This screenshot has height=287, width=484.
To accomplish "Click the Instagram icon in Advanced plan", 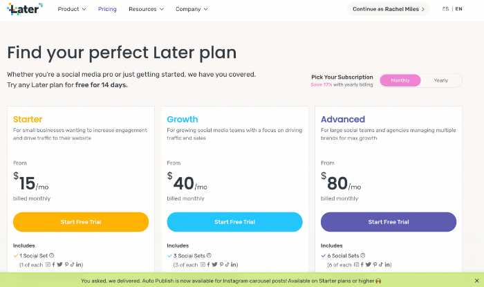I will (356, 264).
